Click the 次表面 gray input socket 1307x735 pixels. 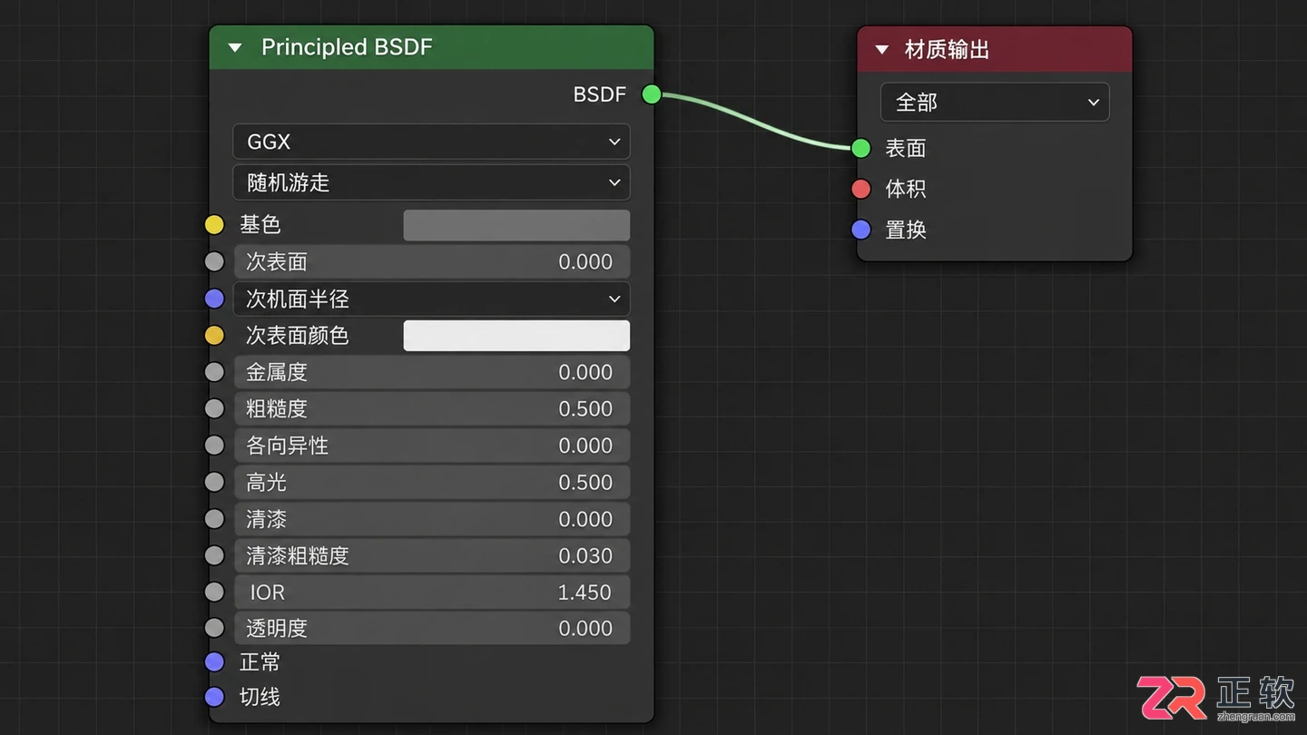click(214, 261)
